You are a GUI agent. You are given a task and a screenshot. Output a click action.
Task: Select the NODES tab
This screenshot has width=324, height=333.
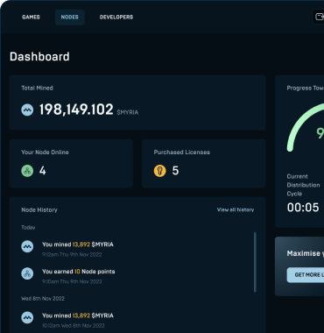point(70,18)
